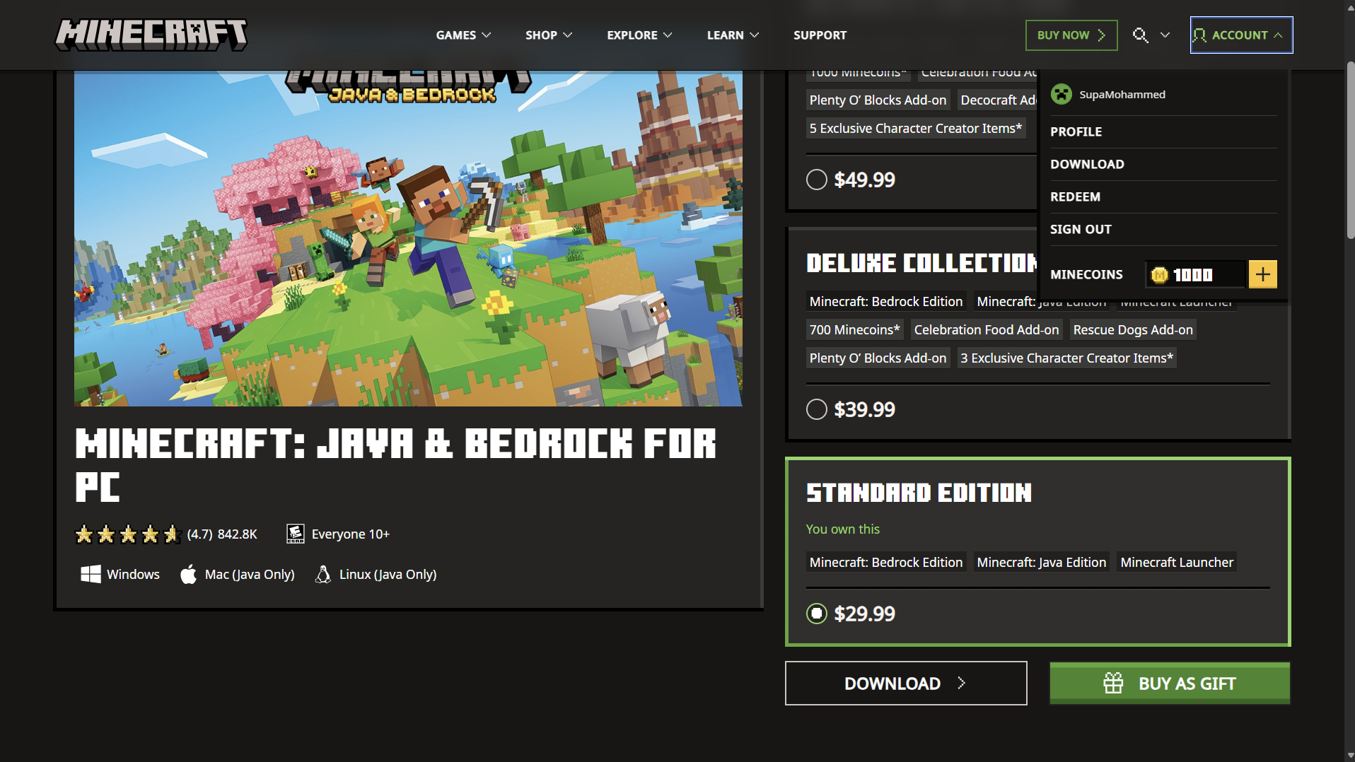Image resolution: width=1355 pixels, height=762 pixels.
Task: Click the Standard Edition Minecraft: Bedrock Edition tag
Action: click(x=885, y=562)
